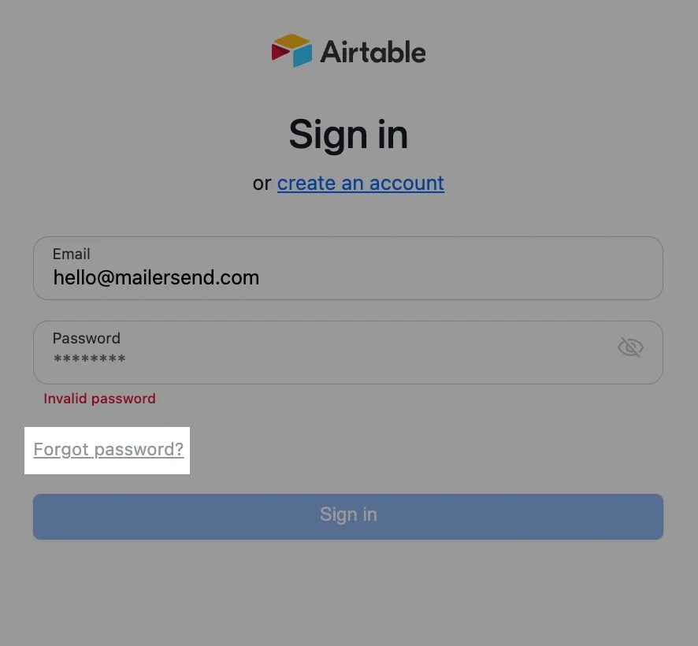Open the create an account link

tap(360, 184)
